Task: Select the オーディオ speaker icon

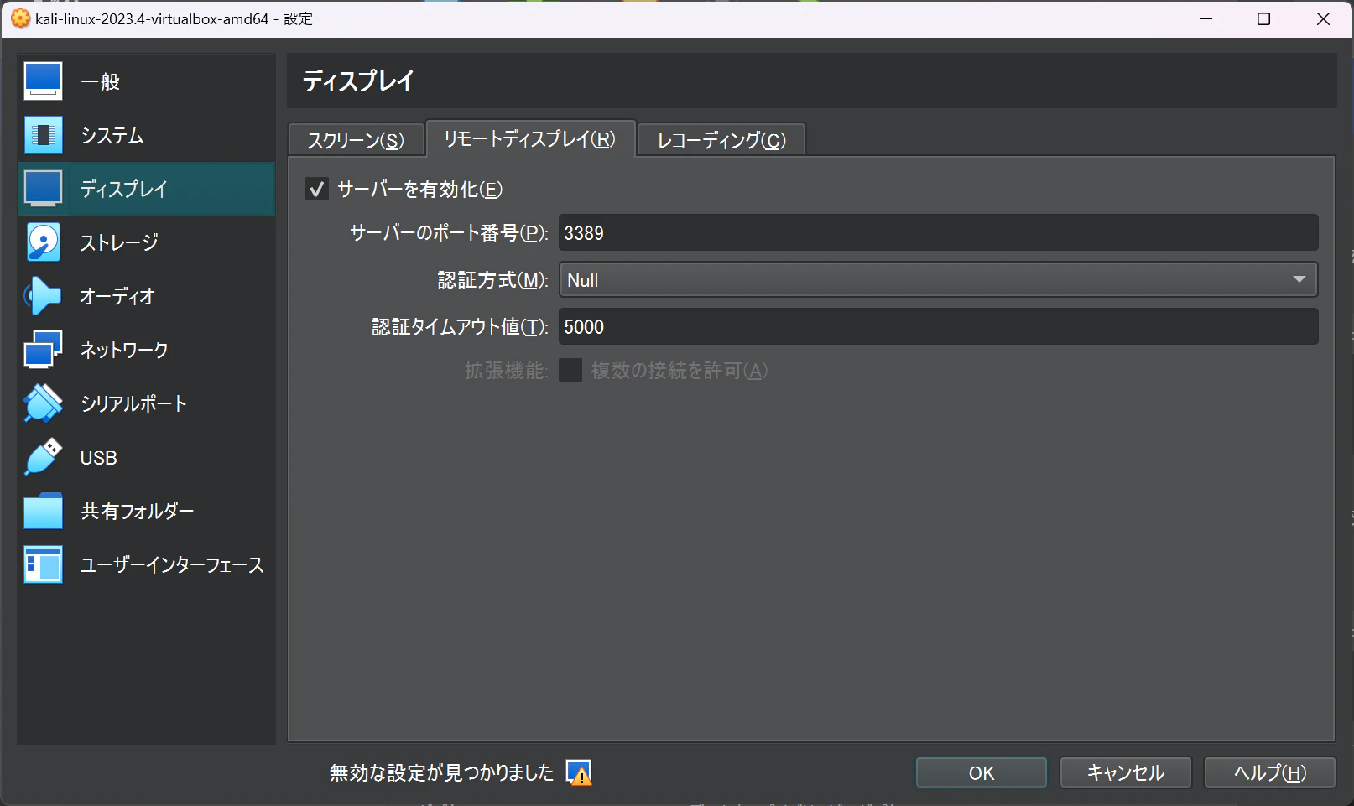Action: coord(43,296)
